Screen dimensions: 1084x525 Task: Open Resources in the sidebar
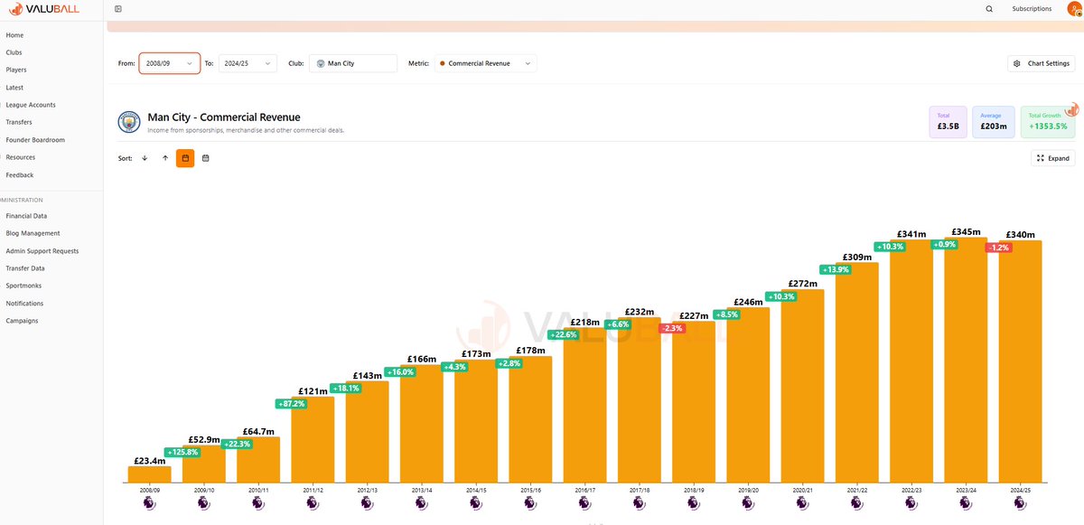(x=21, y=157)
